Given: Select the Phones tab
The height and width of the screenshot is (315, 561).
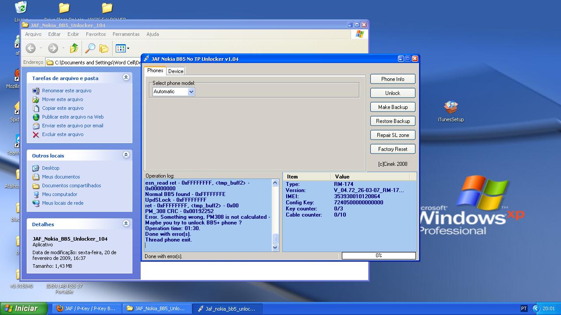Looking at the screenshot, I should (155, 70).
